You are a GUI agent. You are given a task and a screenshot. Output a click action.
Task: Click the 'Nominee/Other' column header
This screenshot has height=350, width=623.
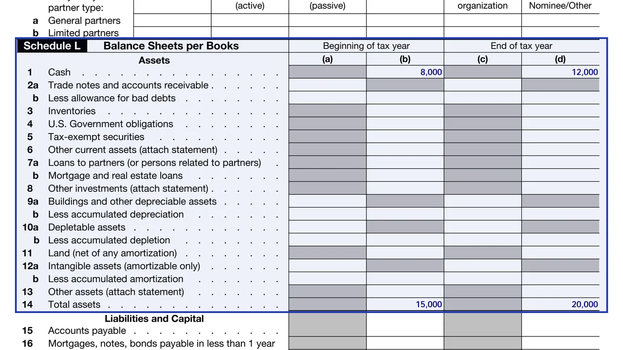[560, 6]
